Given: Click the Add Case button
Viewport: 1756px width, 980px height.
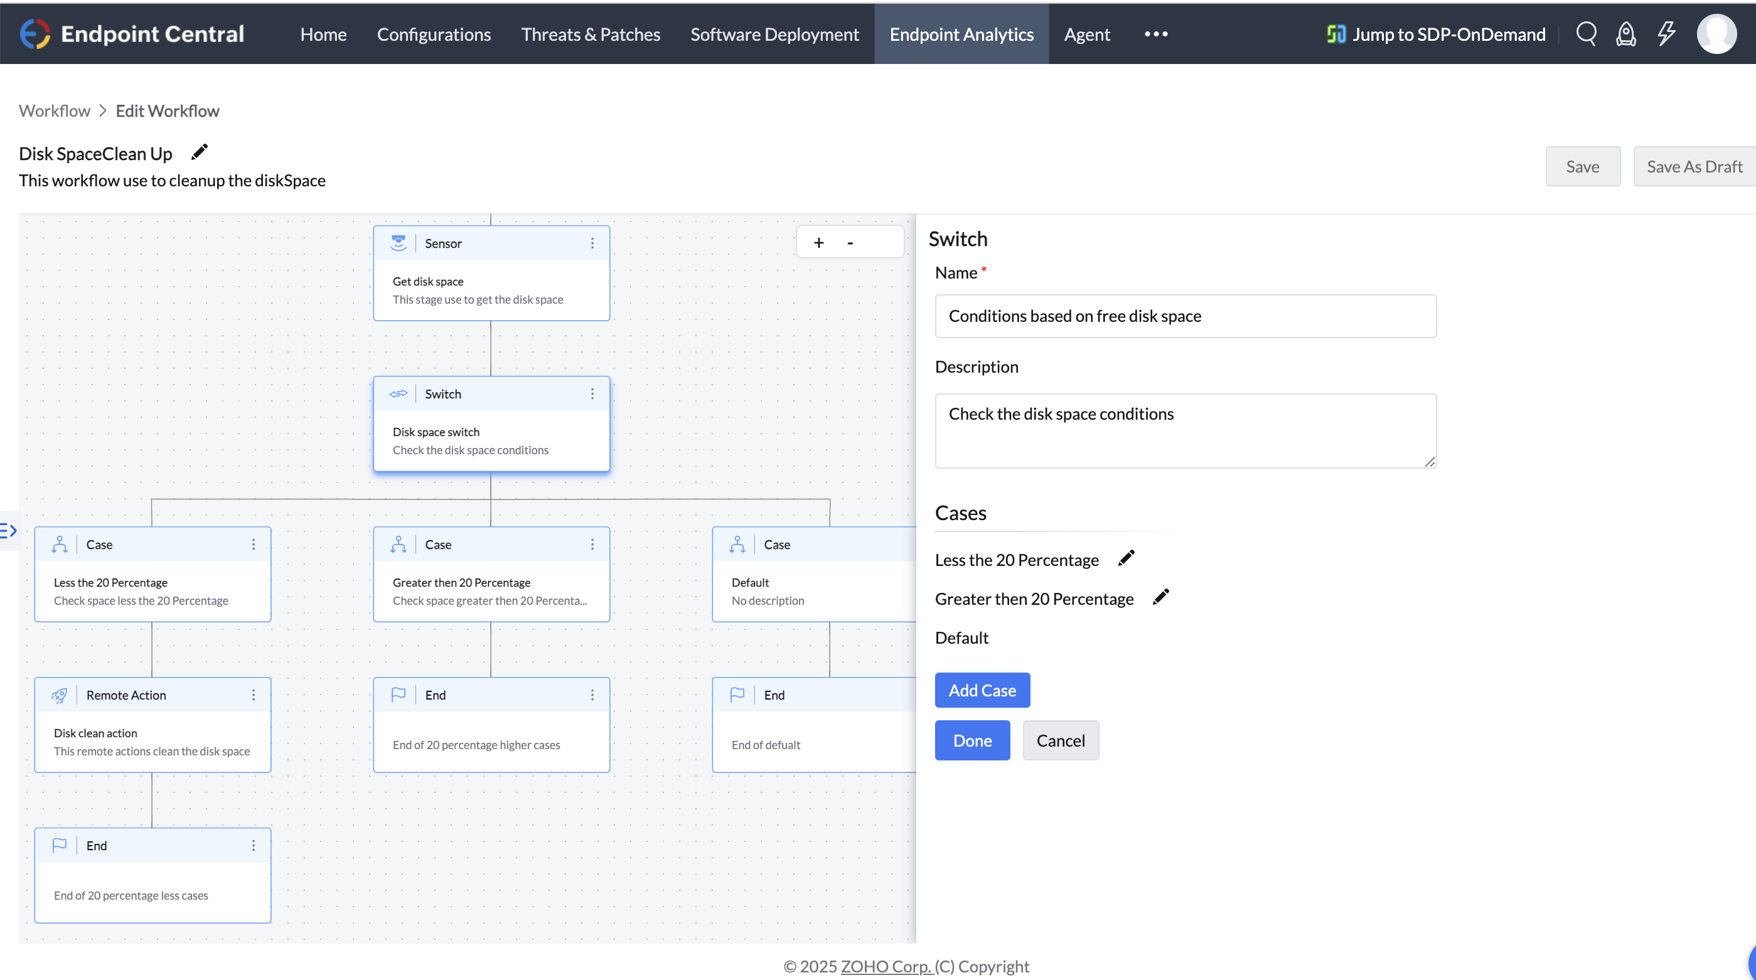Looking at the screenshot, I should point(982,690).
